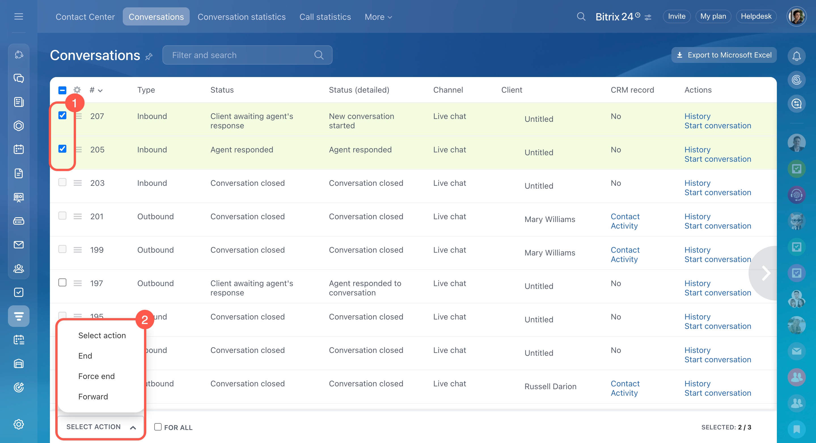The image size is (816, 443).
Task: Toggle the # column sort arrow
Action: pos(100,91)
